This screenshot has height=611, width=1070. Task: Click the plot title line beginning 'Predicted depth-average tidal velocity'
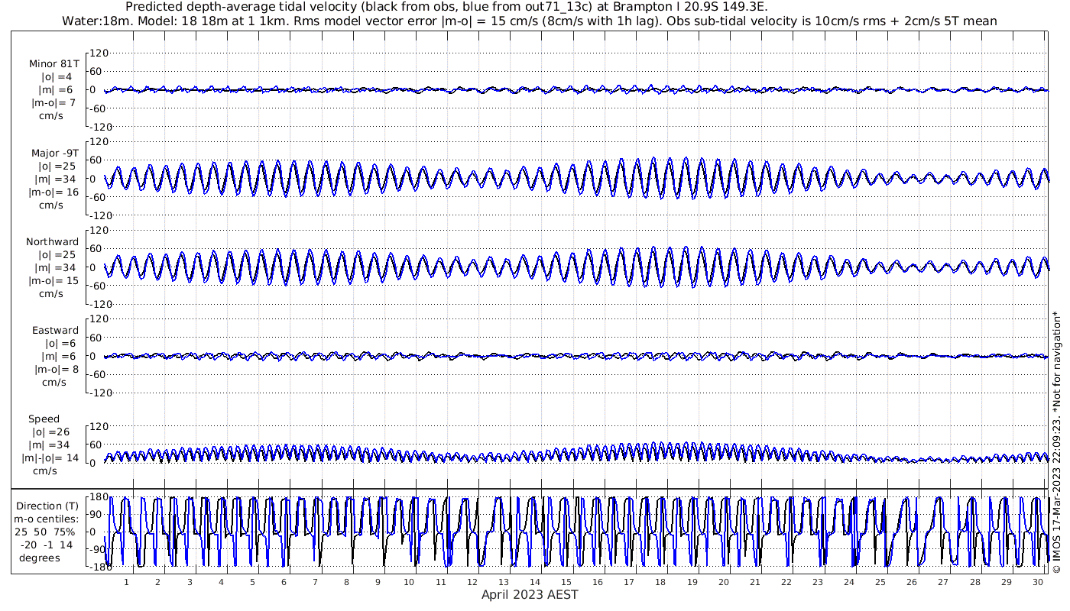tap(446, 7)
